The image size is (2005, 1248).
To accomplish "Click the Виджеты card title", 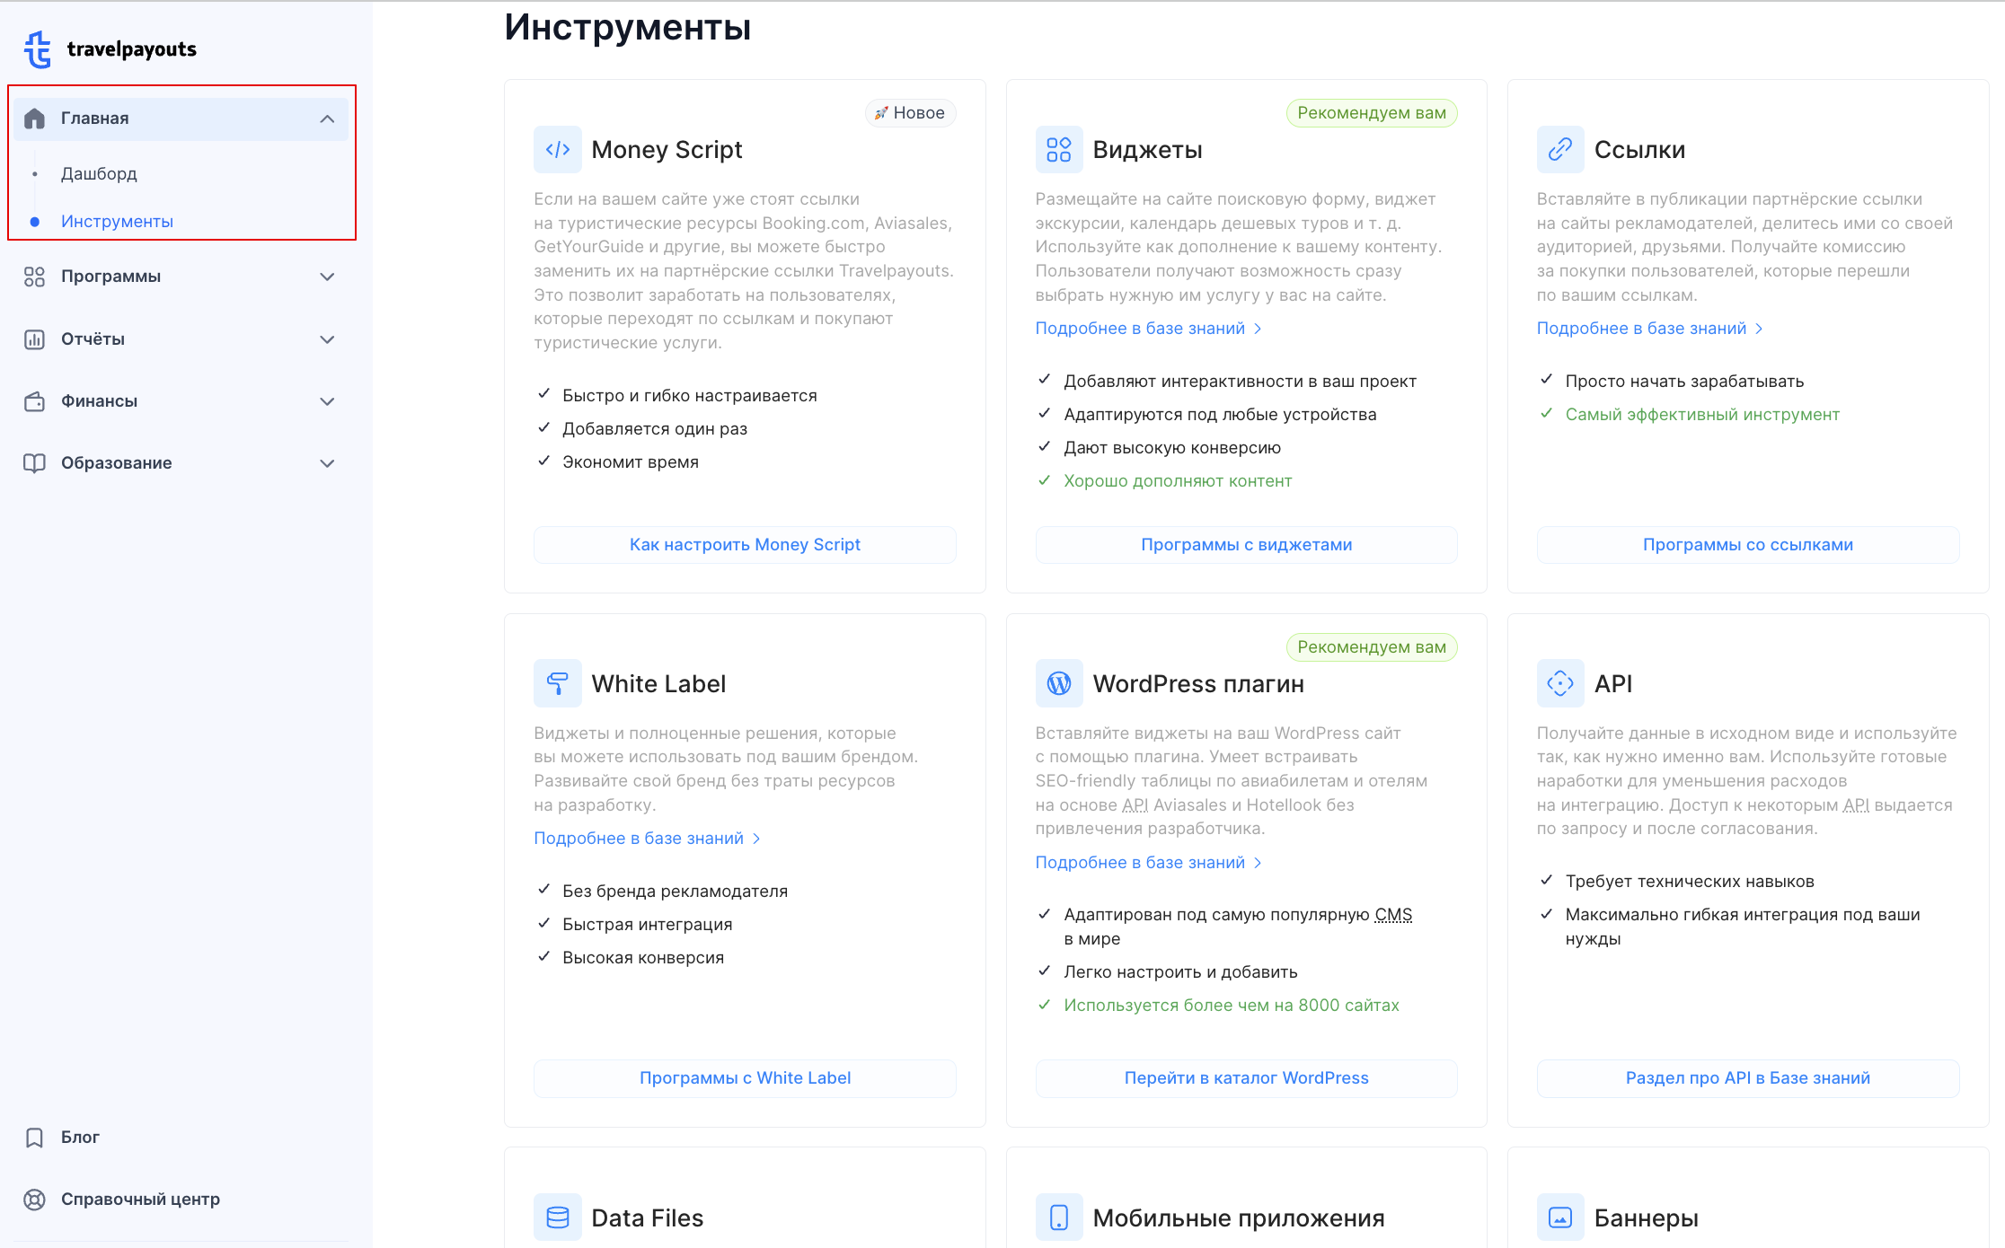I will point(1147,150).
